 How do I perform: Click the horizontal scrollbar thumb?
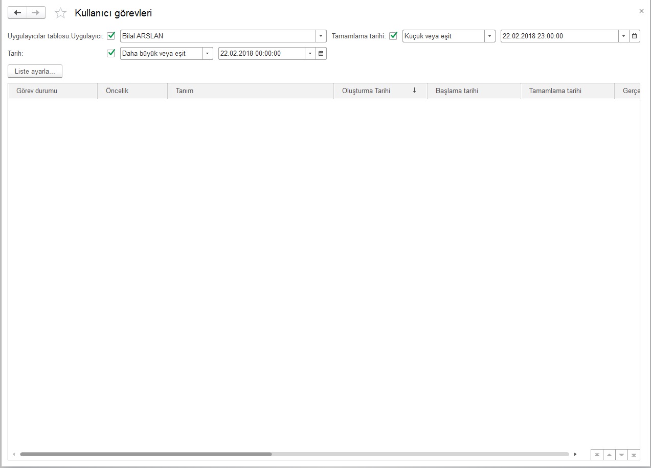tap(146, 454)
